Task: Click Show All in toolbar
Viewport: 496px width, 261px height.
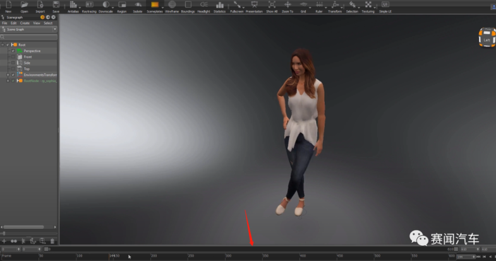Action: click(x=272, y=5)
